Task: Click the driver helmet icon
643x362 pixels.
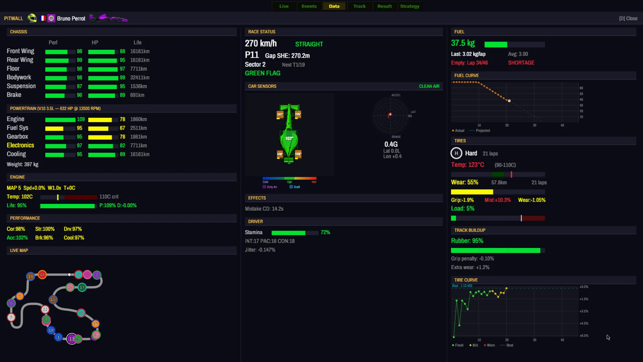Action: (x=32, y=18)
